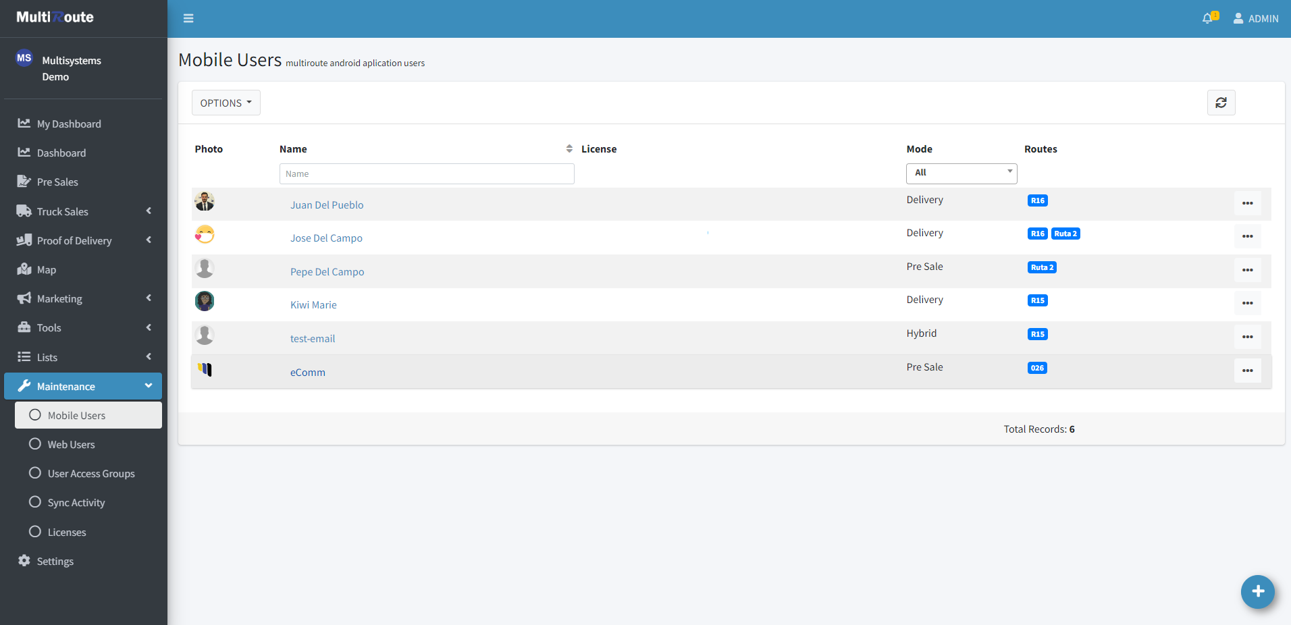Select Web Users radio option
1291x625 pixels.
pos(34,443)
